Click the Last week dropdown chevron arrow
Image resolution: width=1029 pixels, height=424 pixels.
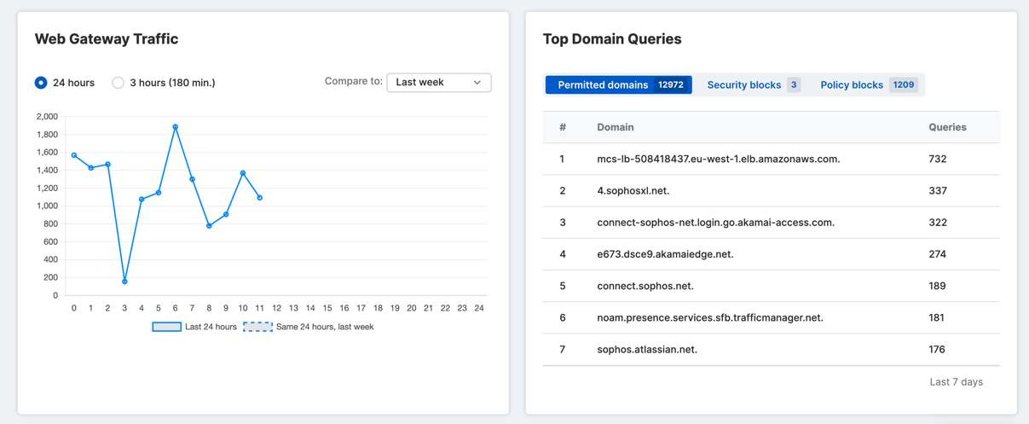click(x=477, y=83)
